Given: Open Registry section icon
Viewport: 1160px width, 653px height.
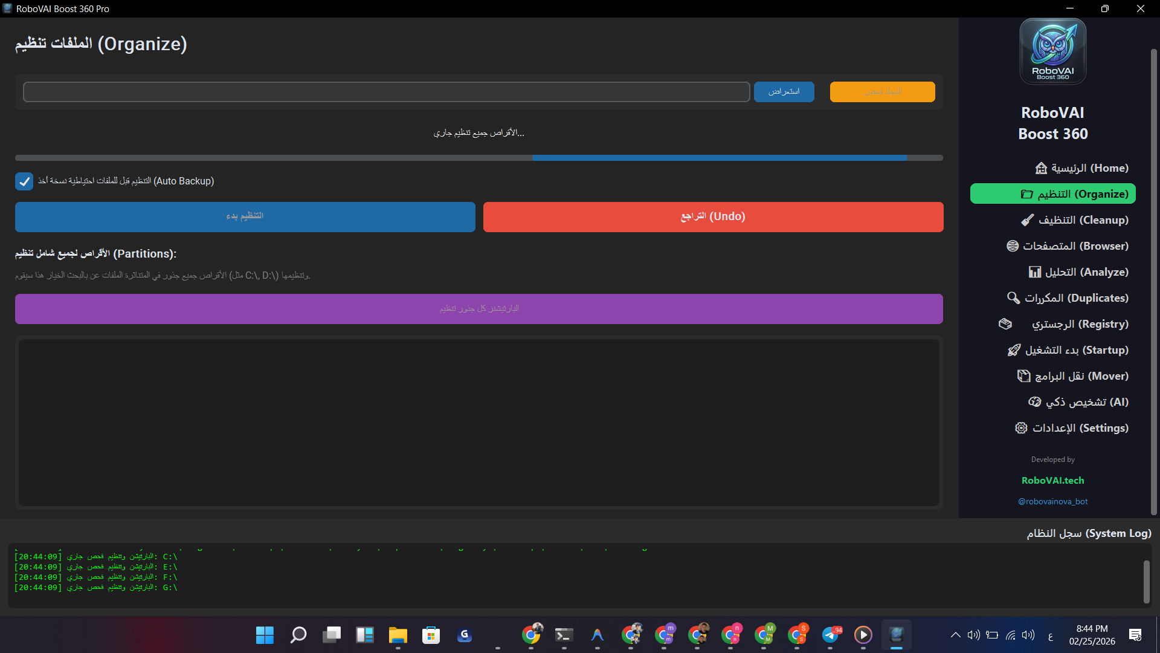Looking at the screenshot, I should click(x=1005, y=324).
